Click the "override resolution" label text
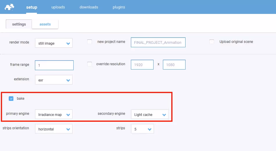 click(x=111, y=64)
